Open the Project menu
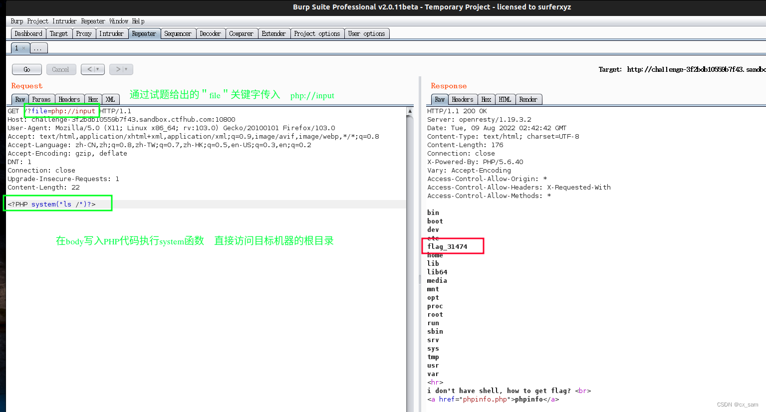Screen dimensions: 766x412 38,21
